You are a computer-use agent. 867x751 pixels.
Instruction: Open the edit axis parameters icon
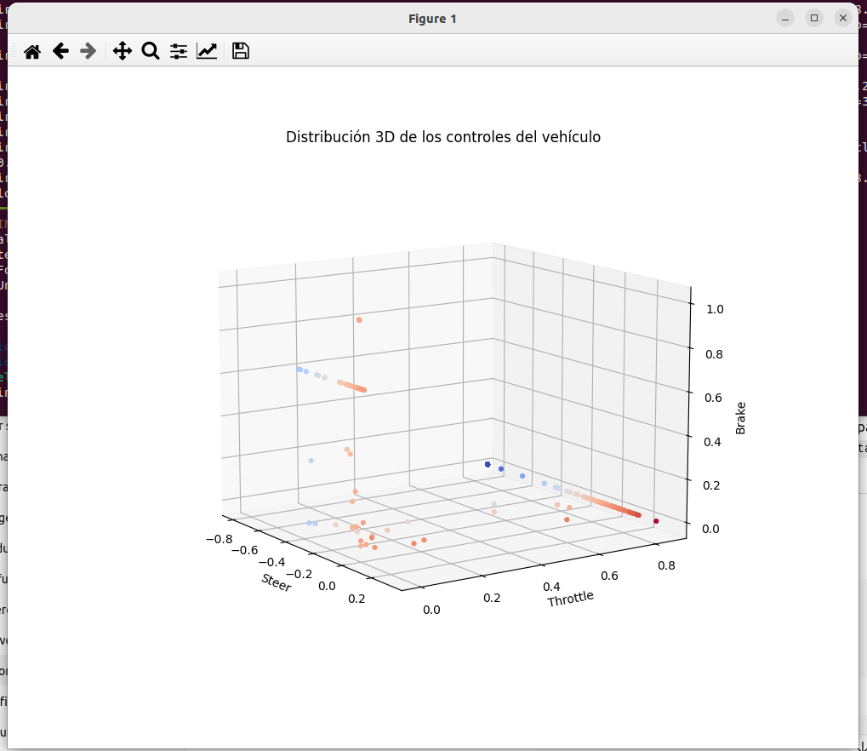(x=206, y=51)
